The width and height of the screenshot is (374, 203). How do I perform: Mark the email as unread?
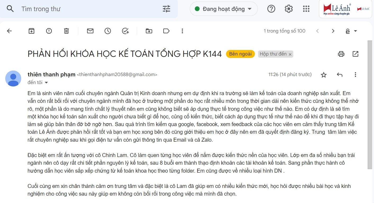[90, 31]
